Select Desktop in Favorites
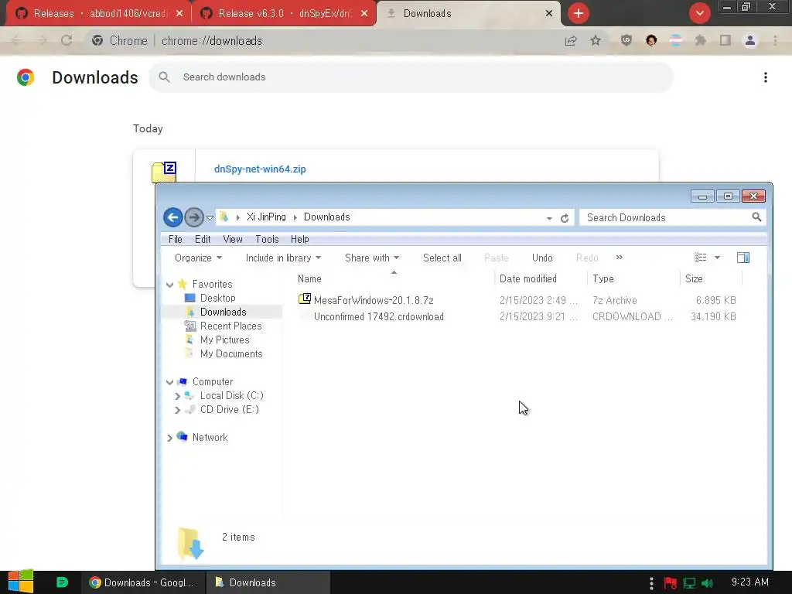The image size is (792, 594). 217,298
